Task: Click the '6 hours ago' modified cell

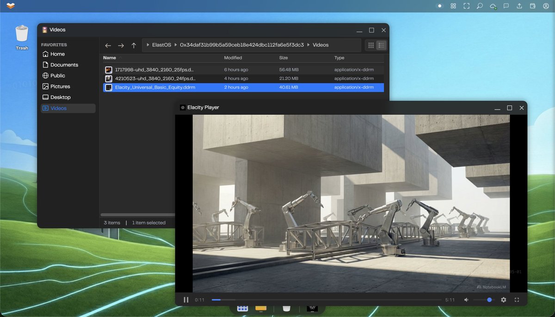Action: coord(236,70)
